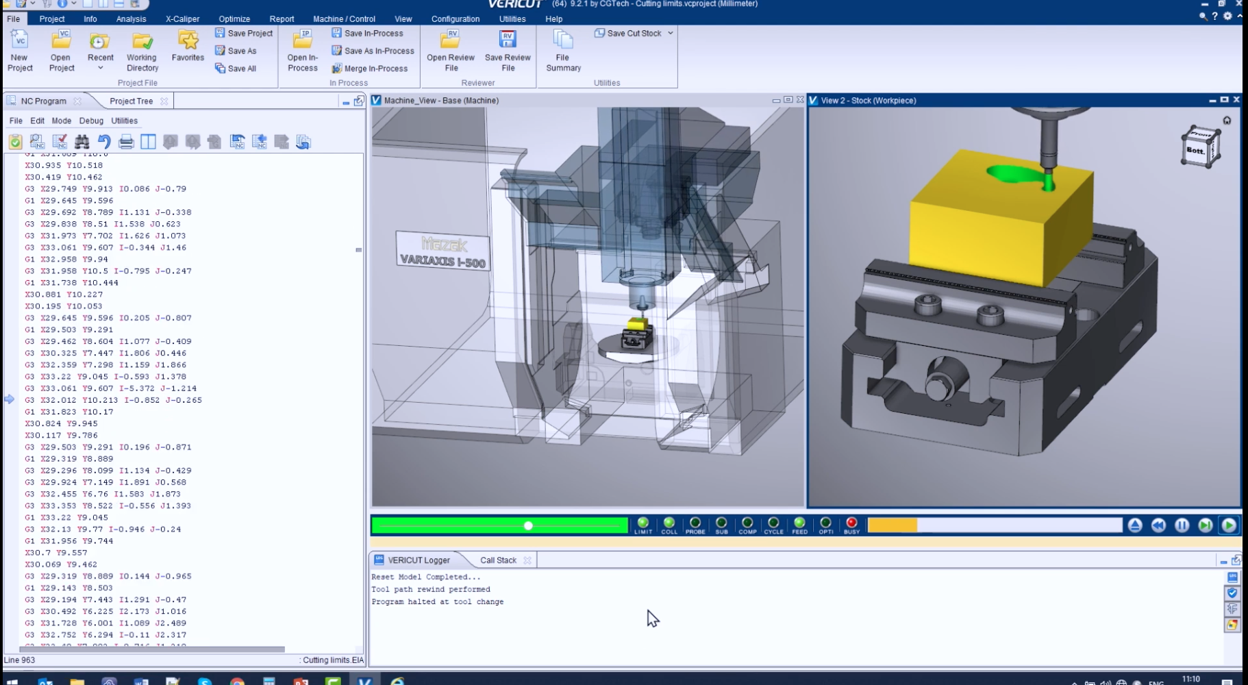Screen dimensions: 1248x685
Task: Click the Save Project button
Action: (x=244, y=33)
